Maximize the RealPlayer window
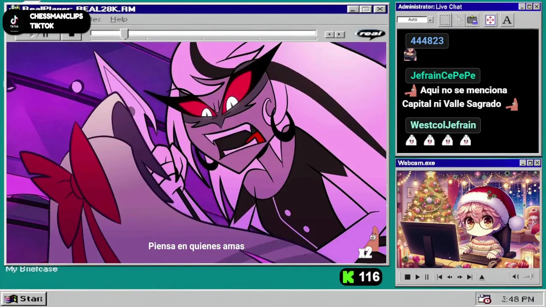Screen dimensions: 546x307 [x=366, y=9]
